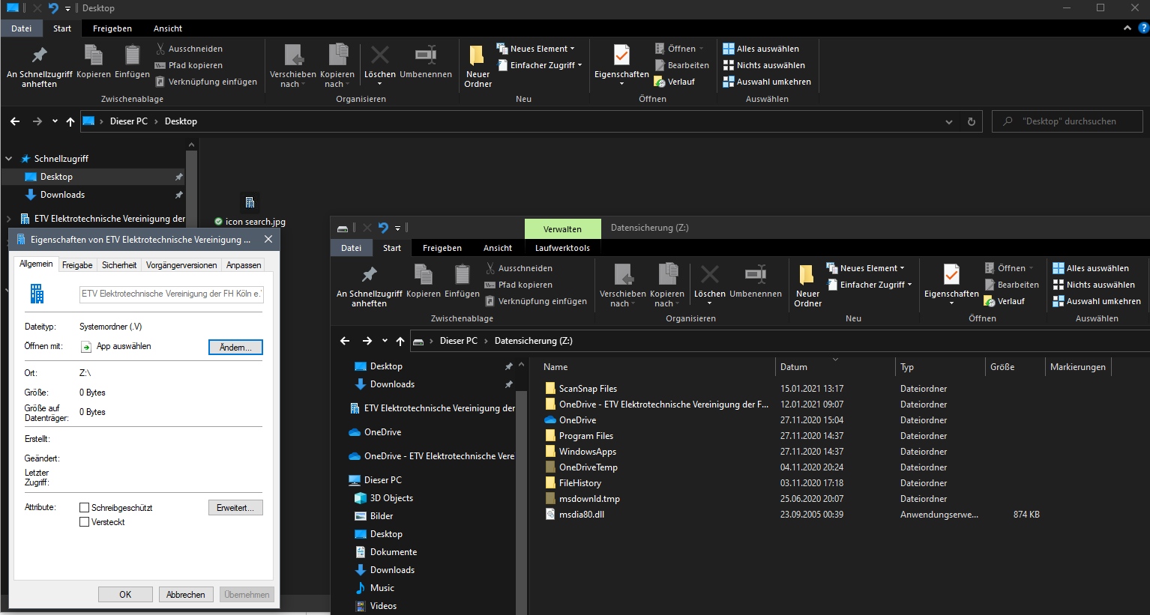1150x615 pixels.
Task: Click Kopieren icon in Desktop window ribbon
Action: (x=93, y=56)
